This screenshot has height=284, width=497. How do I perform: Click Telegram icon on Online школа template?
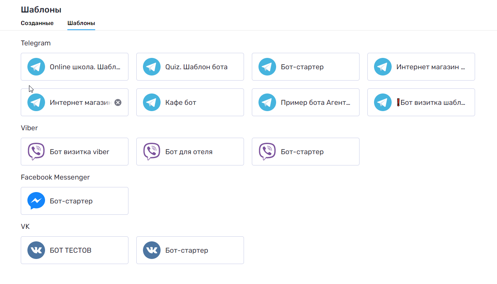(x=36, y=67)
